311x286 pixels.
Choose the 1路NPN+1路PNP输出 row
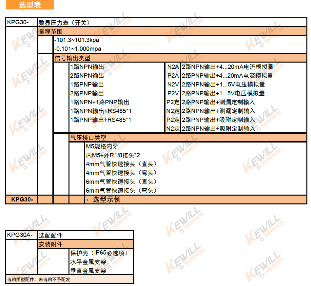point(100,102)
